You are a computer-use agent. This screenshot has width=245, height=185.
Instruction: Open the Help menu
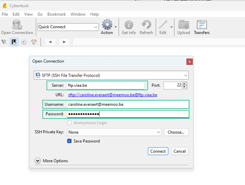95,14
